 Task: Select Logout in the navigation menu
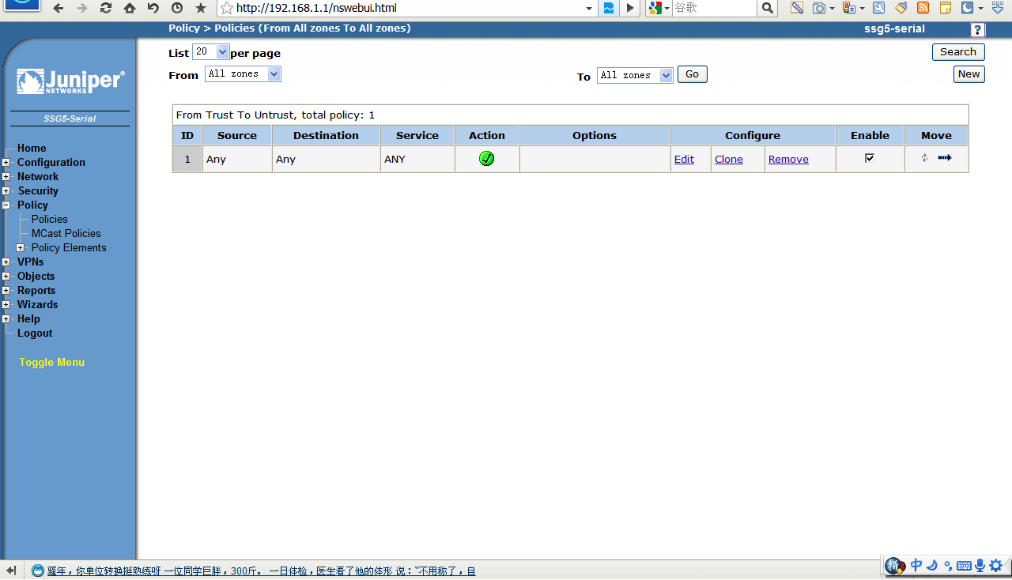pyautogui.click(x=35, y=333)
